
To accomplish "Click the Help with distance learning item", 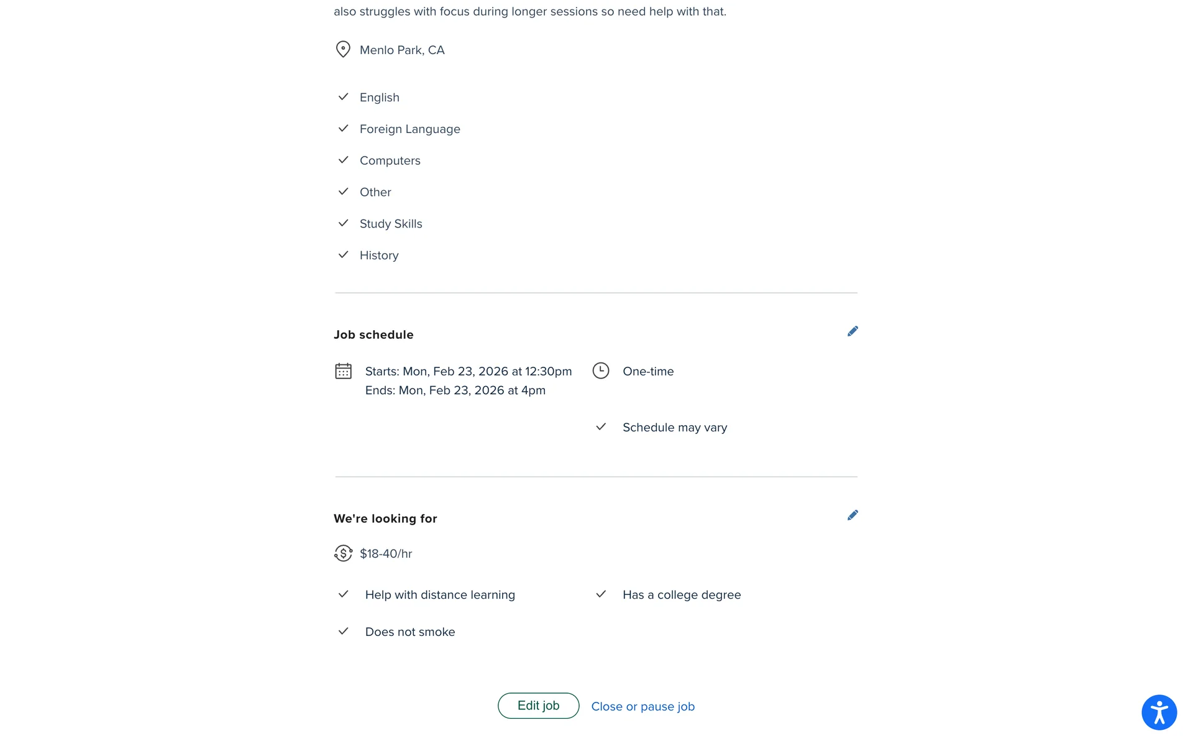I will click(440, 595).
